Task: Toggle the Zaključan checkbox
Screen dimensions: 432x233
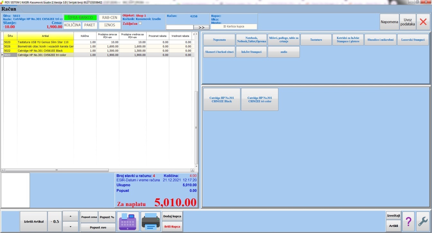Action: 140,23
